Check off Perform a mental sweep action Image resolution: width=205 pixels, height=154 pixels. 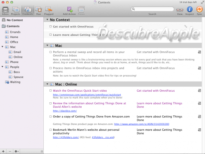[x=51, y=52]
